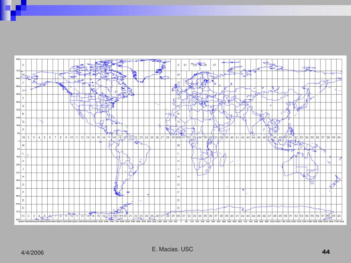
Task: Click the "90W" longitude label
Action: tap(101, 222)
